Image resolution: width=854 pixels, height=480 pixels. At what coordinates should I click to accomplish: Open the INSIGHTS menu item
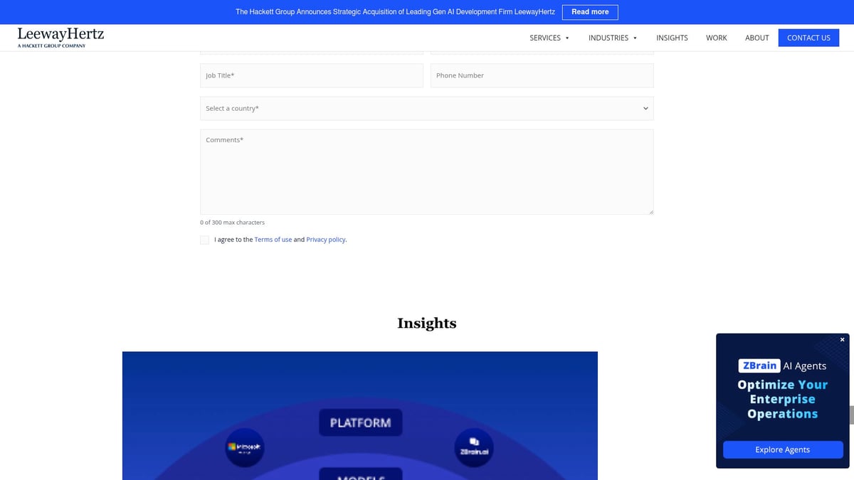pos(671,38)
